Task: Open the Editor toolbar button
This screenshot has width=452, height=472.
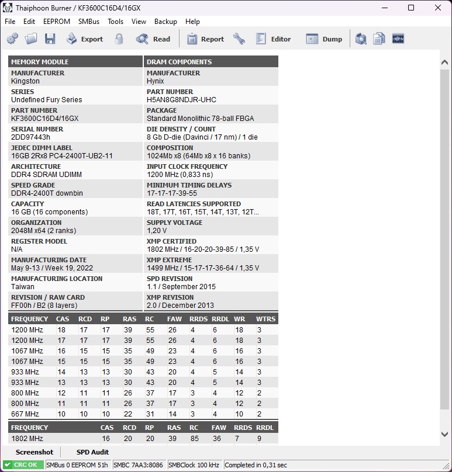Action: click(273, 39)
